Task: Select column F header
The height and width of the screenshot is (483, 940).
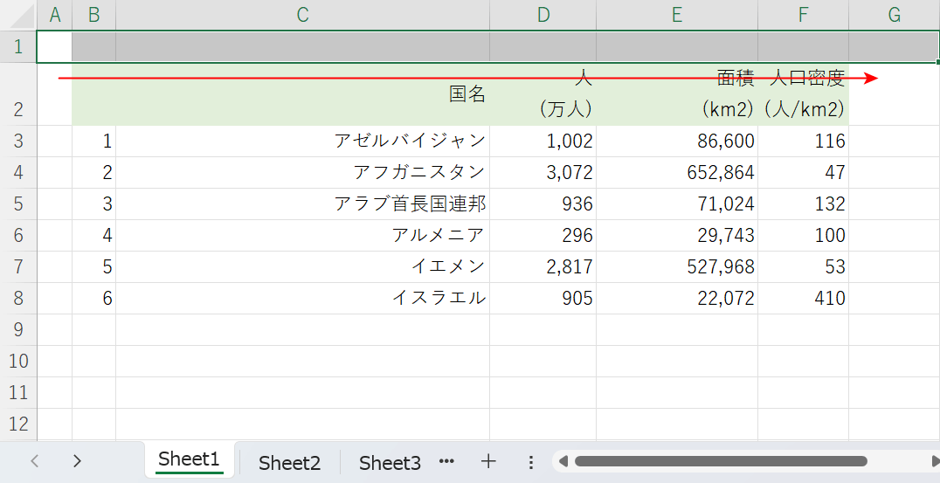Action: coord(804,15)
